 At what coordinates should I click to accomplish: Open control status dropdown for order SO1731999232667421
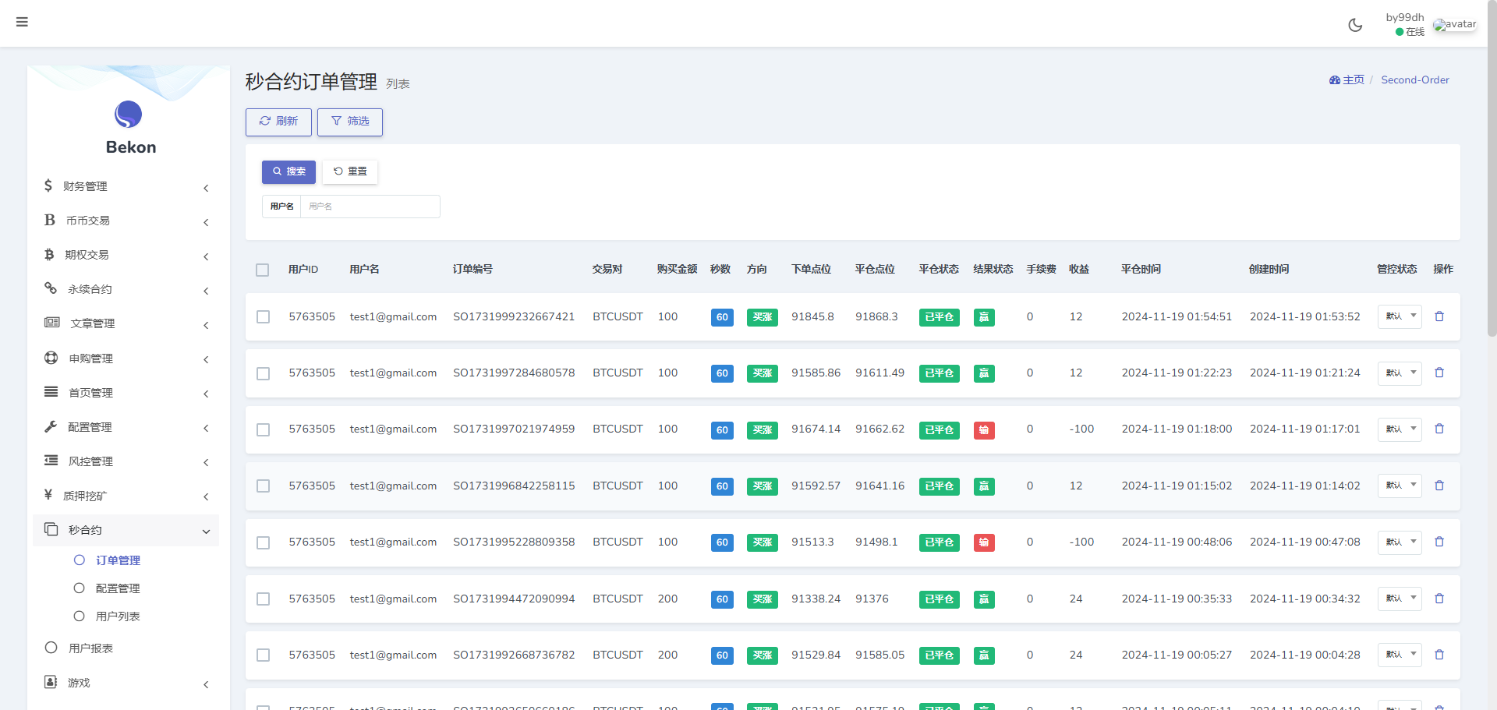[x=1400, y=316]
